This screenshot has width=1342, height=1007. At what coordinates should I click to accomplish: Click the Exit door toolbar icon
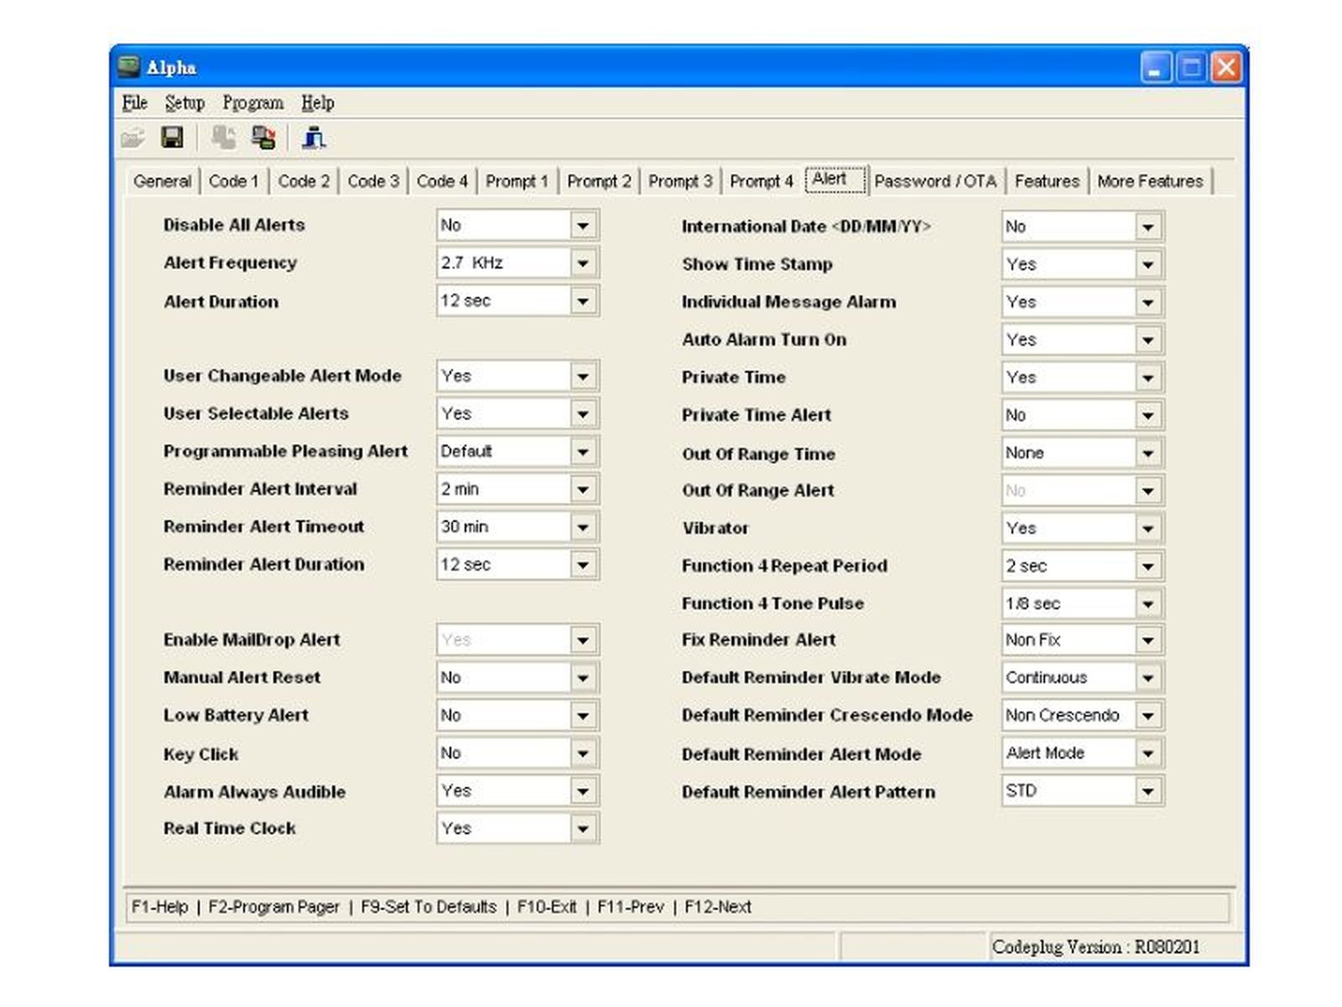(314, 138)
